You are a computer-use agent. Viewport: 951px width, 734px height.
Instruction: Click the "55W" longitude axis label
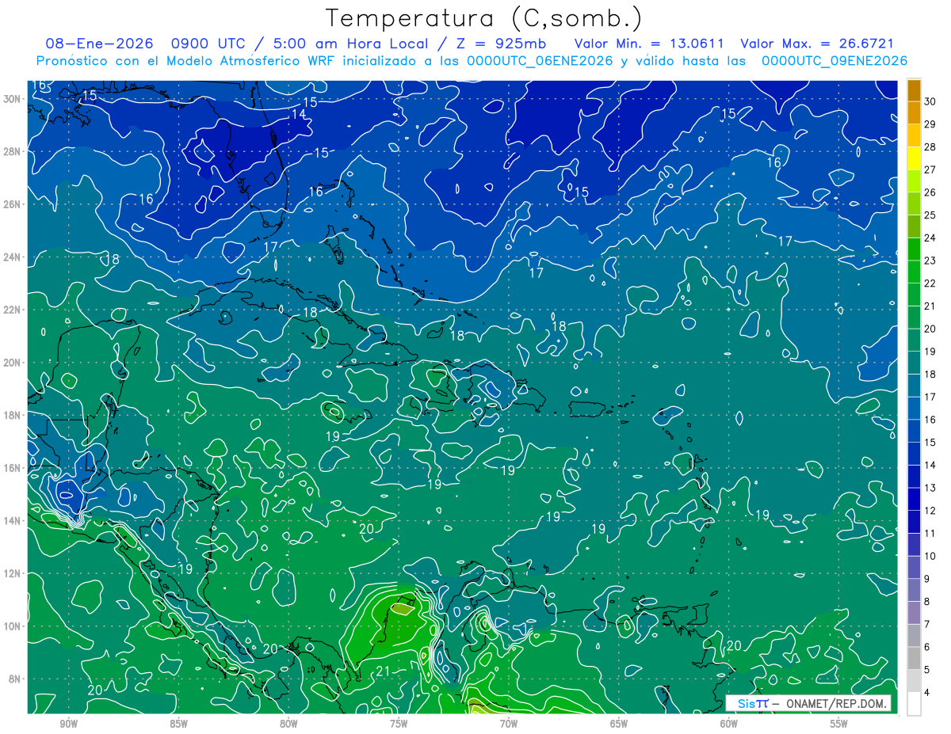838,724
